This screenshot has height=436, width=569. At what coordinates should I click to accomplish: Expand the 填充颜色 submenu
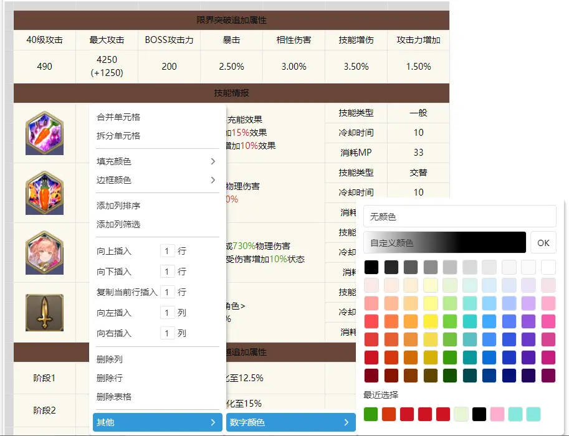157,161
